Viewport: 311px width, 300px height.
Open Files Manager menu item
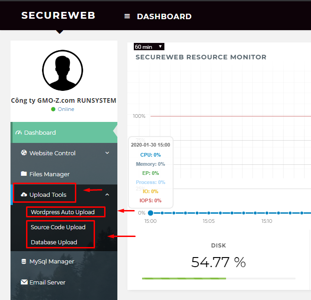[64, 174]
